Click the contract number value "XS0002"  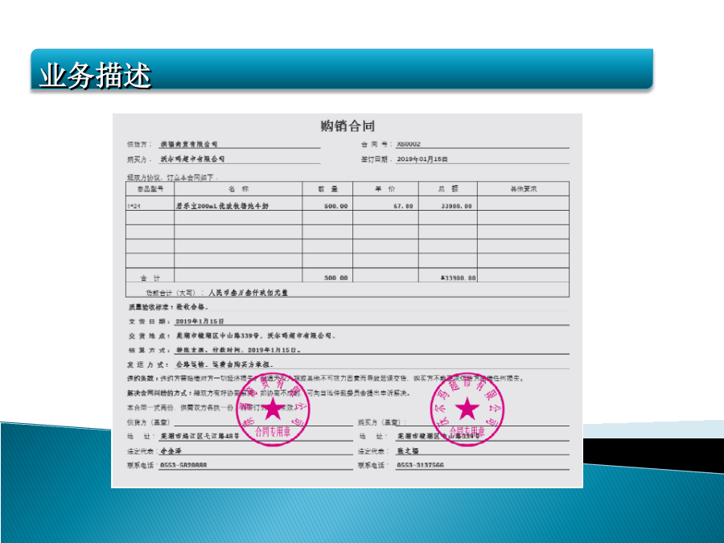click(409, 144)
